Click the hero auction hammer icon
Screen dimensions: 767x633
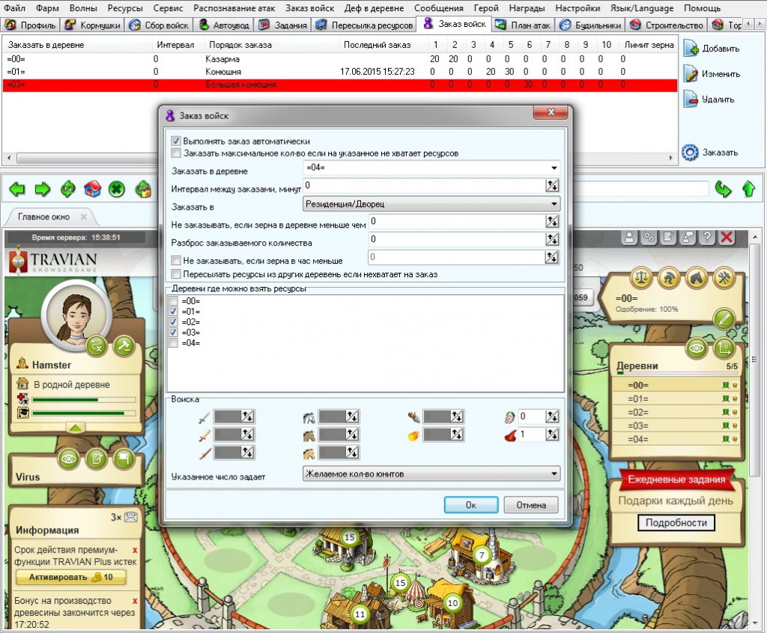[124, 346]
